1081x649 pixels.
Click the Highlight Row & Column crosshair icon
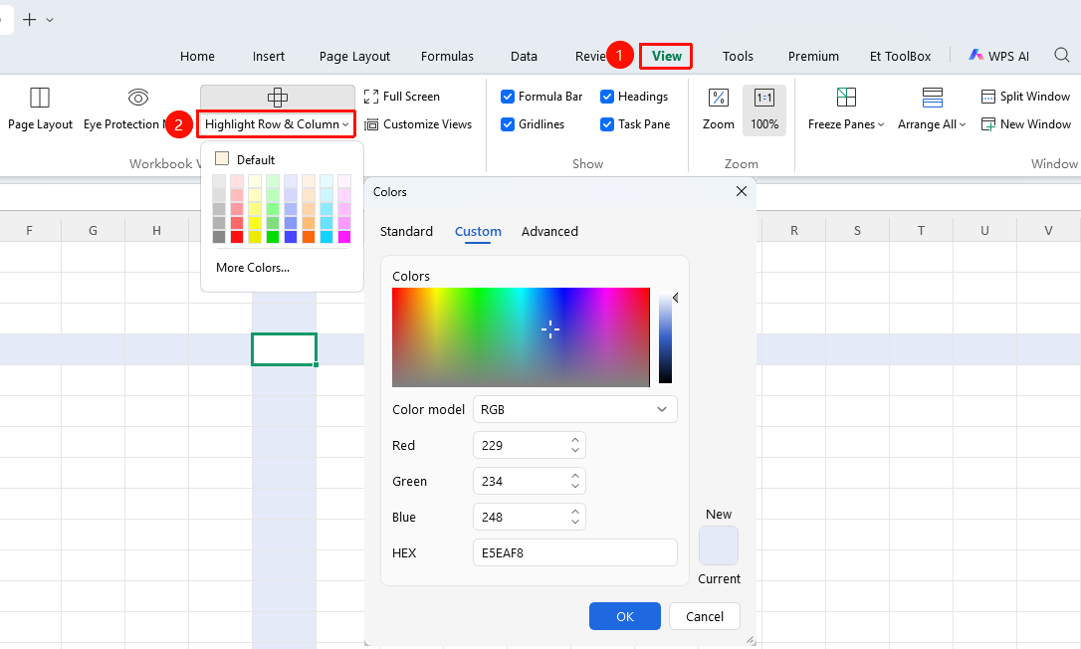(277, 98)
